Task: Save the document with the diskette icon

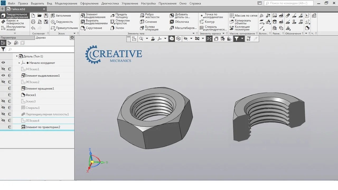Action: (46, 16)
